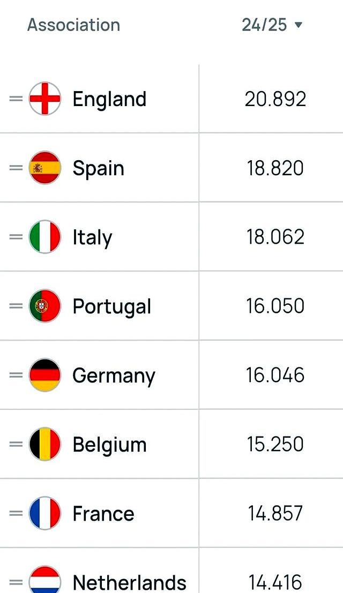Select the Italy association name
Image resolution: width=343 pixels, height=593 pixels.
92,238
